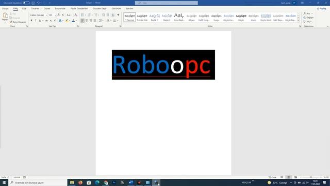This screenshot has height=186, width=330.
Task: Open Firefox from the taskbar
Action: 80,182
